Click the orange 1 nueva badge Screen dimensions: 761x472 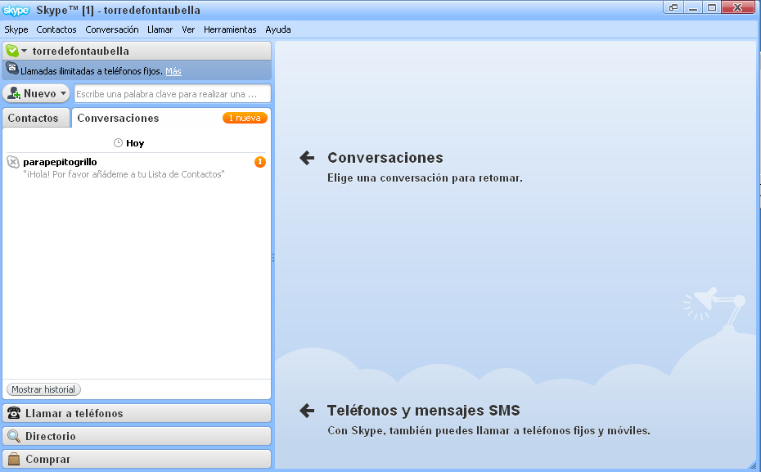coord(245,118)
